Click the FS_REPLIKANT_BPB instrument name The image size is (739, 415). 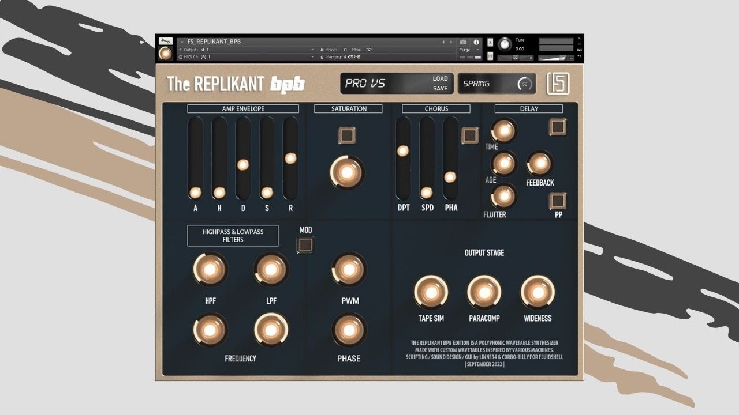pyautogui.click(x=214, y=42)
